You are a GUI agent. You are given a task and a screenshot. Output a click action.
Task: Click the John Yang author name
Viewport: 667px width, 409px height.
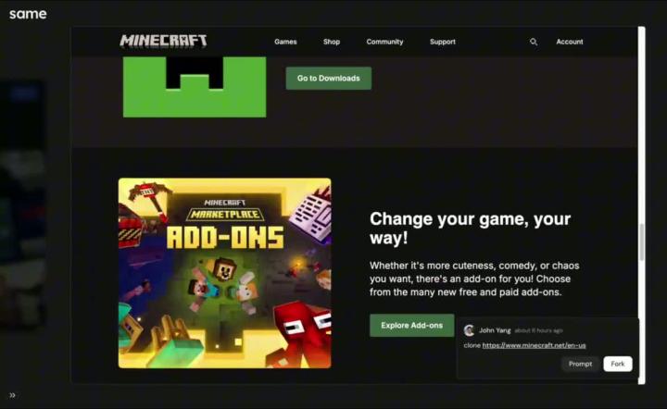tap(495, 330)
